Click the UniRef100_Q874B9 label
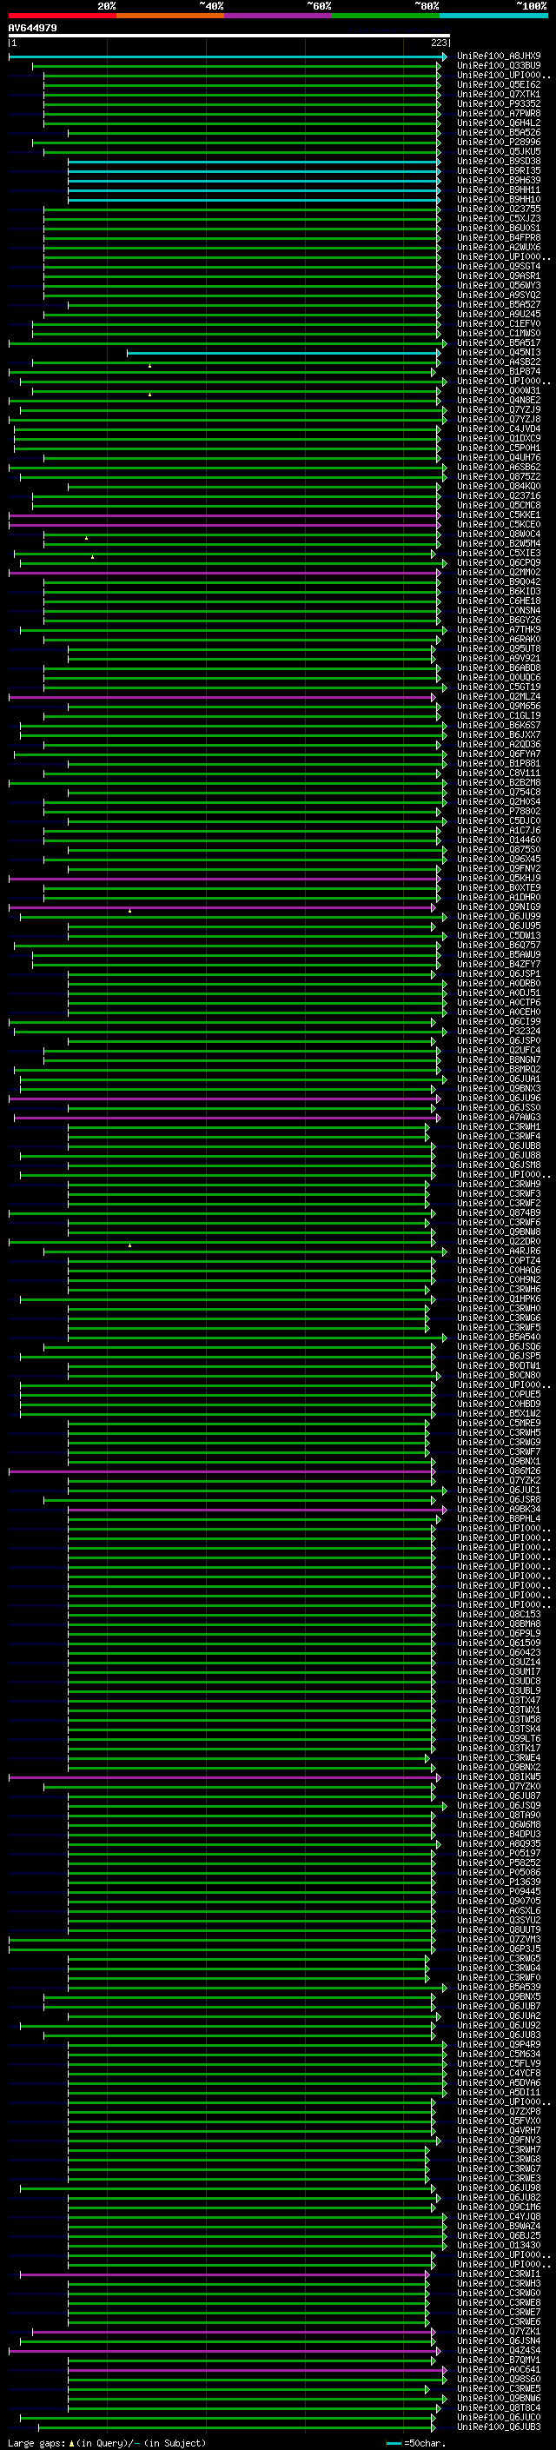Viewport: 556px width, 2450px height. click(499, 1212)
